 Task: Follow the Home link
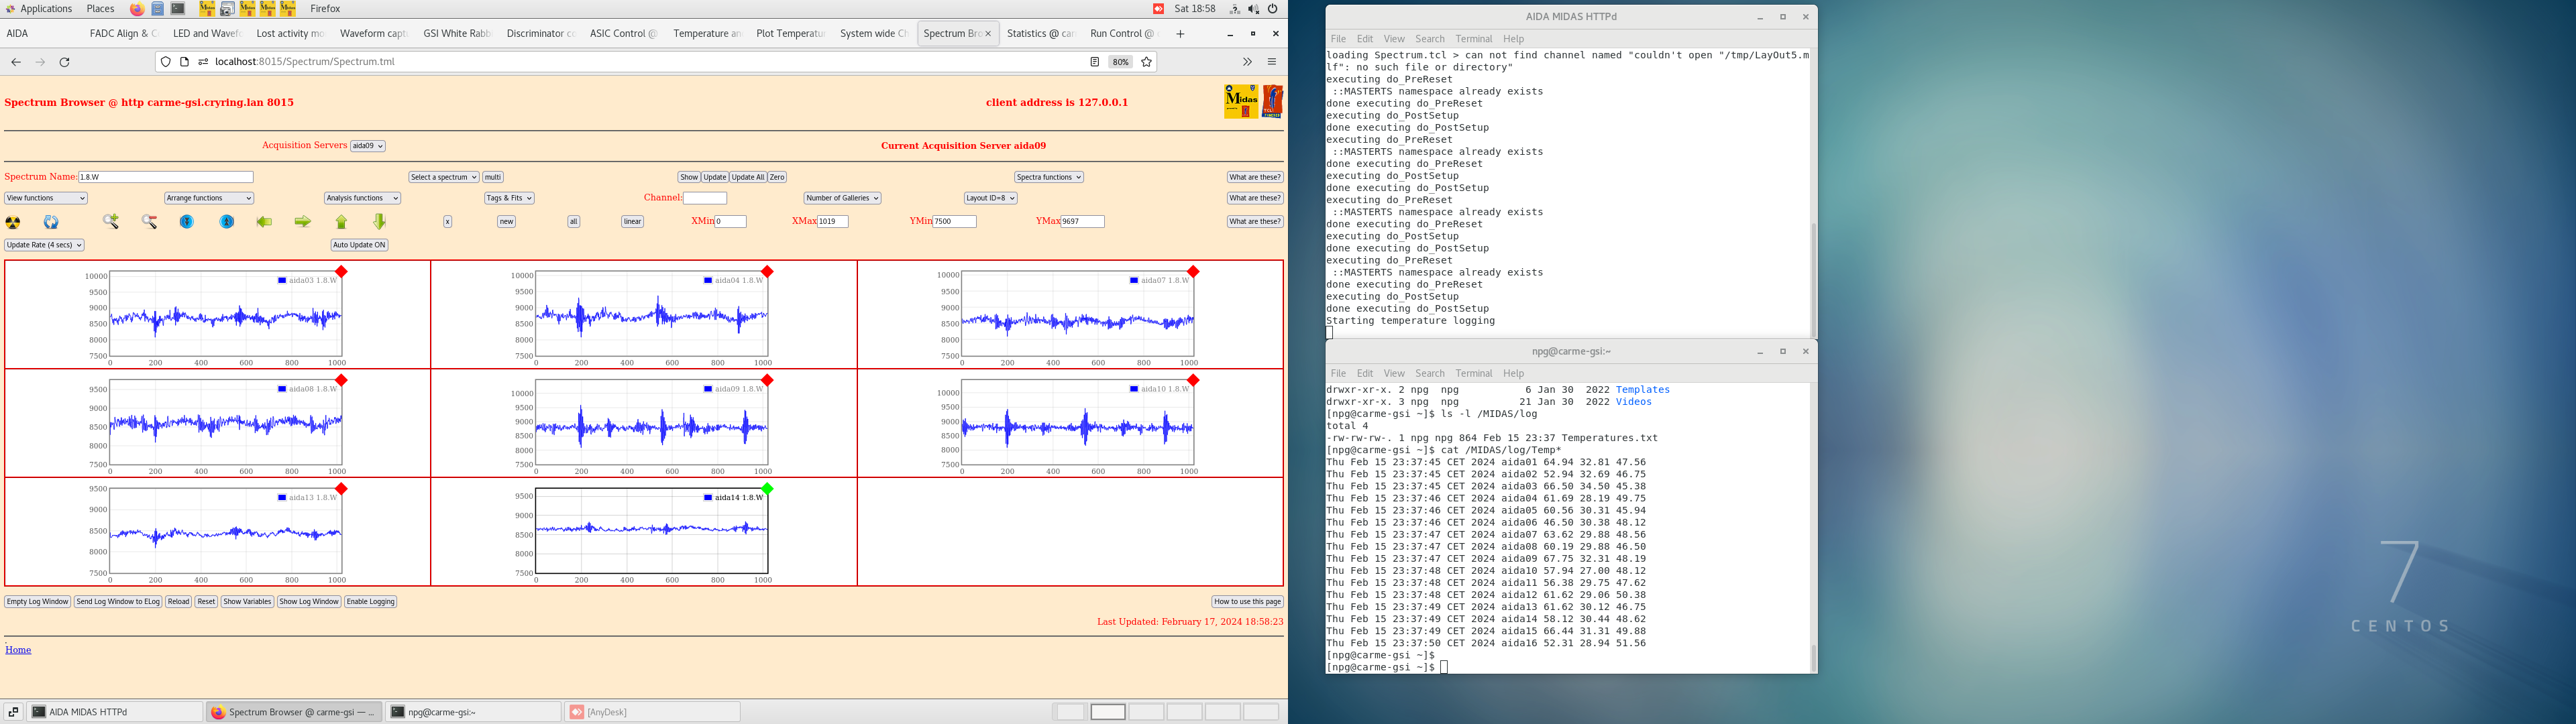(18, 650)
